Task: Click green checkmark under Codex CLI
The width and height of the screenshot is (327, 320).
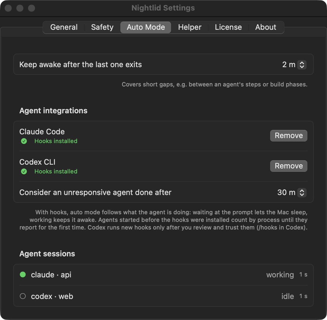Action: coord(24,171)
